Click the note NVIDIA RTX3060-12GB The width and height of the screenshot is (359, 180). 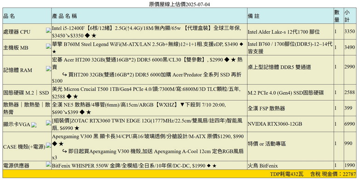pos(275,124)
